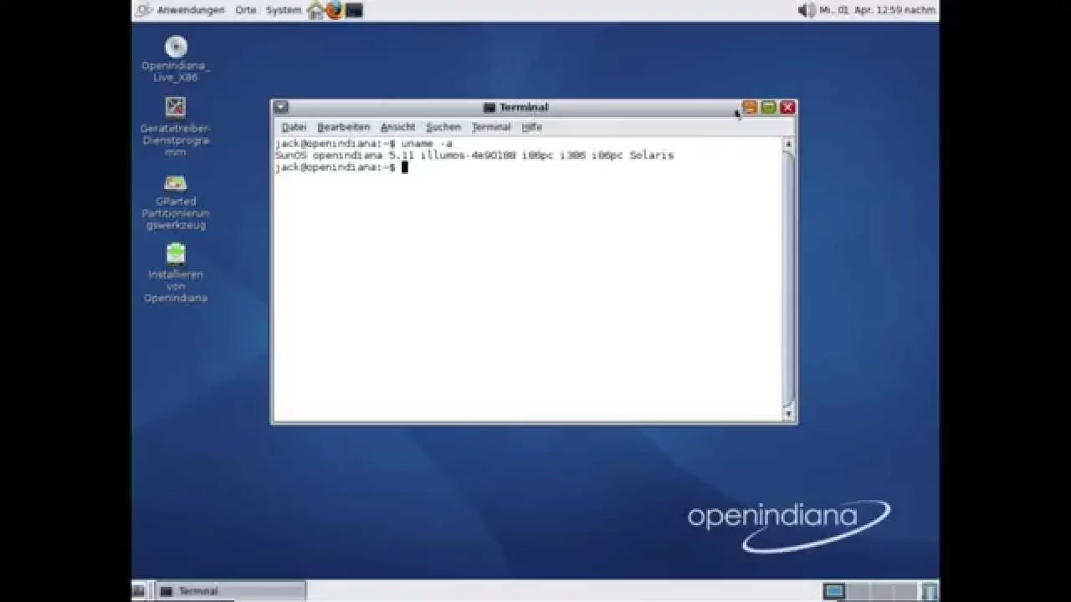Open the Suchen menu in Terminal
This screenshot has height=602, width=1071.
(x=443, y=127)
